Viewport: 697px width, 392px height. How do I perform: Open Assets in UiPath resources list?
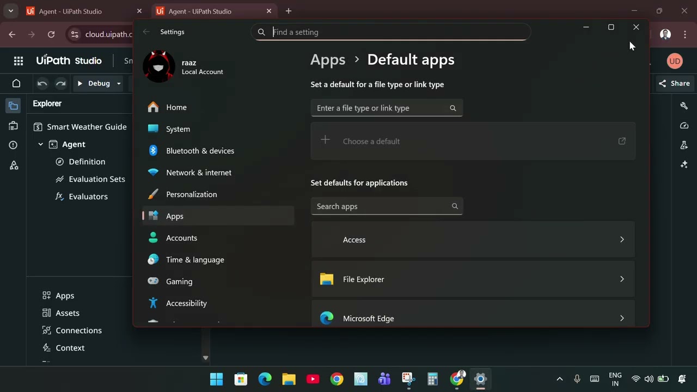pos(61,313)
